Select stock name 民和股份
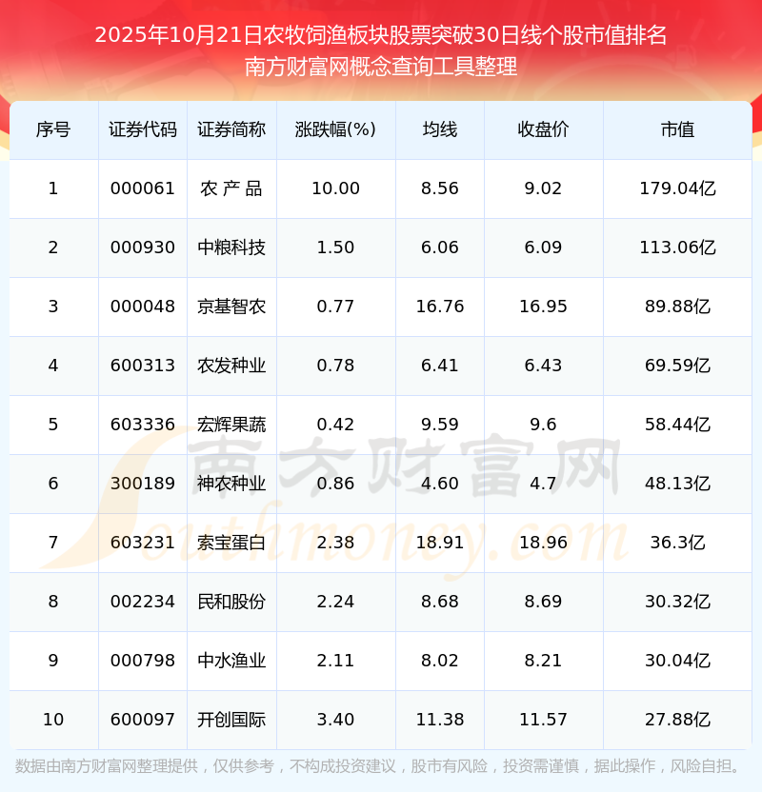Viewport: 762px width, 792px height. 231,602
